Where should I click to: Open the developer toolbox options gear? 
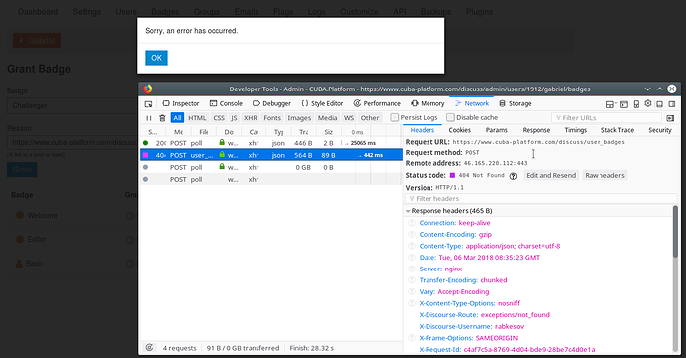click(x=648, y=103)
